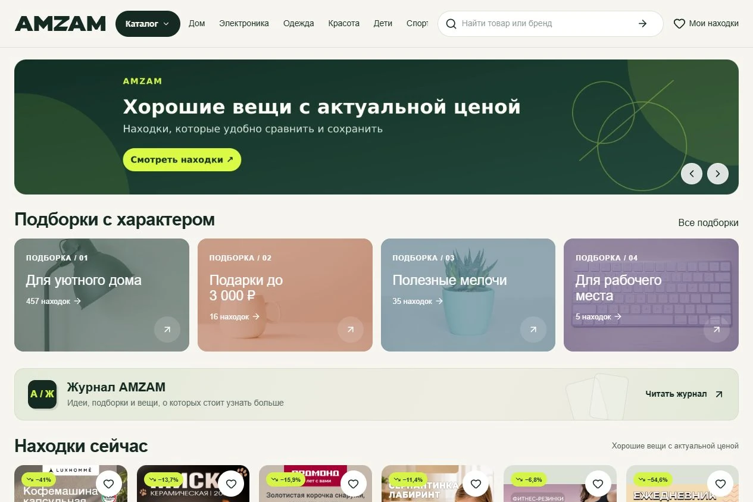Open the Электроника category
753x502 pixels.
click(x=244, y=24)
